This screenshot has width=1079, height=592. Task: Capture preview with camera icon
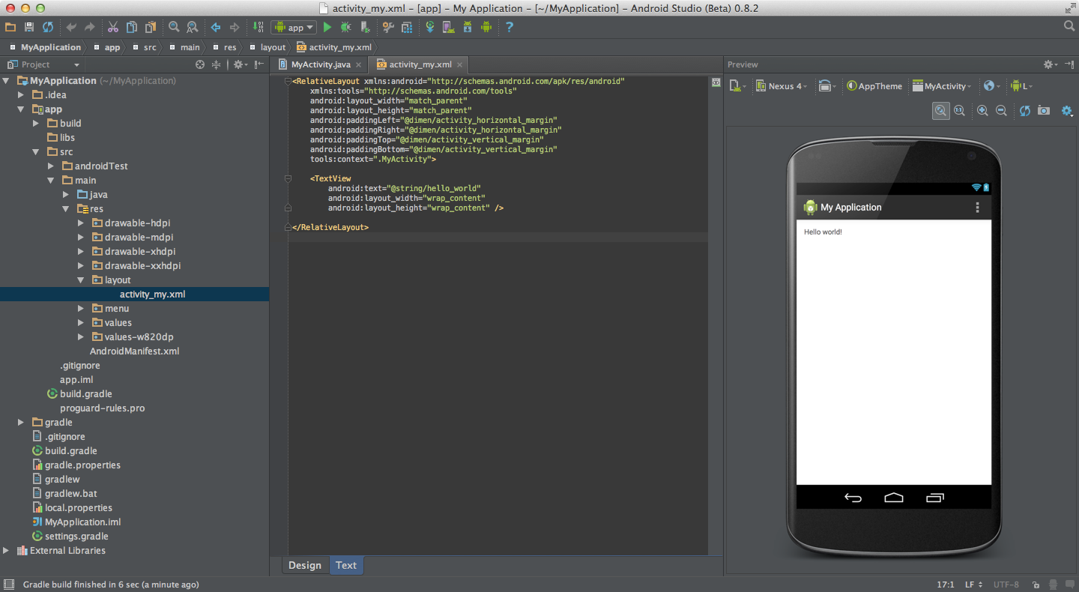click(1044, 111)
